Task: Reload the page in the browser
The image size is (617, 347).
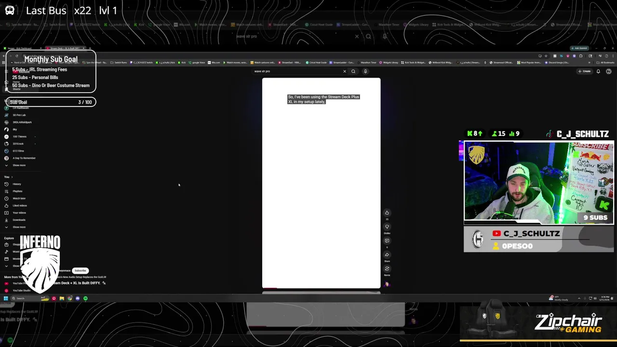Action: 16,56
